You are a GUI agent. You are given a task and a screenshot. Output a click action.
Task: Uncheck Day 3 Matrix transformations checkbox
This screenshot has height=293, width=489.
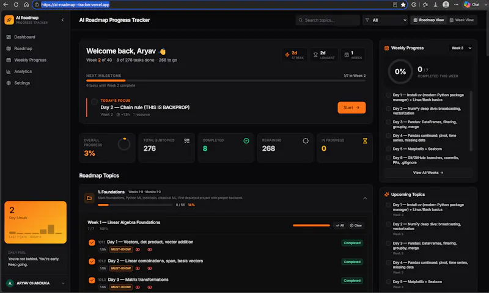[x=92, y=280]
